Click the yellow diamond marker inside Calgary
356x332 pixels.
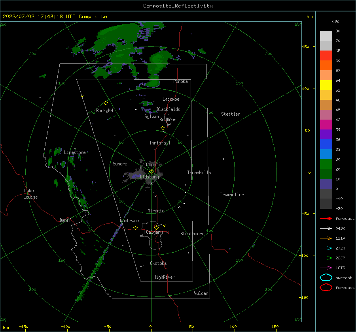tap(156, 227)
